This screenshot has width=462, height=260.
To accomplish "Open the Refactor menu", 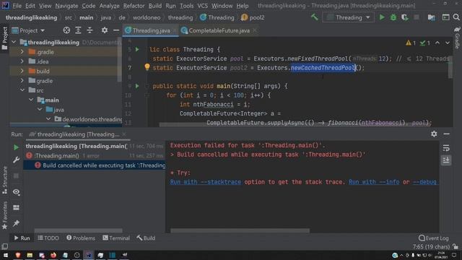I will coord(134,6).
